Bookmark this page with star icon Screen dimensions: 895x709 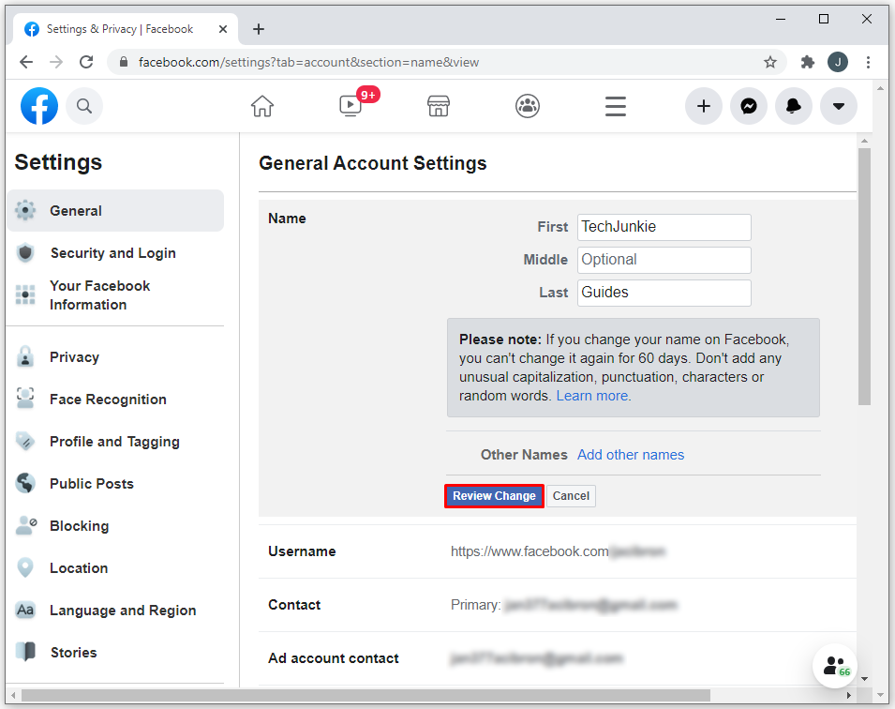[770, 62]
